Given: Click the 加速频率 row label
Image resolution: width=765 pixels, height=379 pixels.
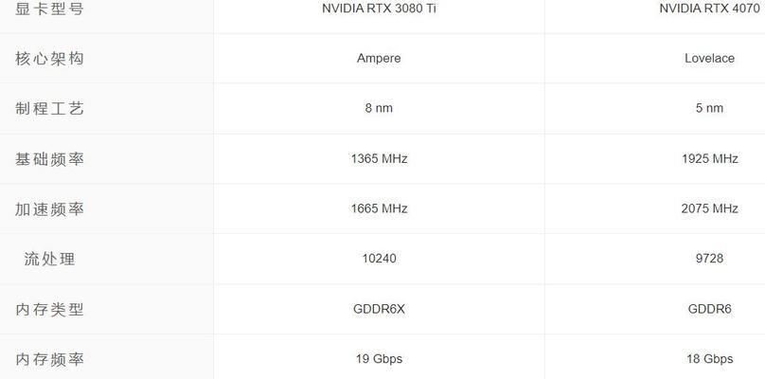Looking at the screenshot, I should click(x=49, y=208).
